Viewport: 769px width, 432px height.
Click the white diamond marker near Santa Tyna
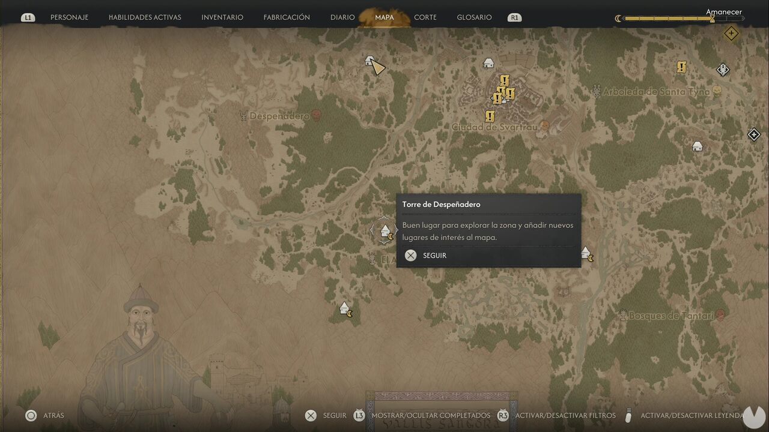tap(723, 70)
